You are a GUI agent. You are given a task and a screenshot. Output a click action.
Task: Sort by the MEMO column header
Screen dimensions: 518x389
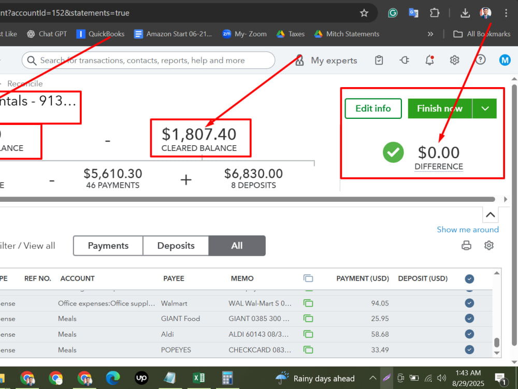[x=242, y=279]
